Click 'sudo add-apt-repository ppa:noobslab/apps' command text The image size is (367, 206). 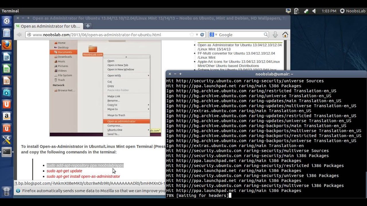pos(85,165)
